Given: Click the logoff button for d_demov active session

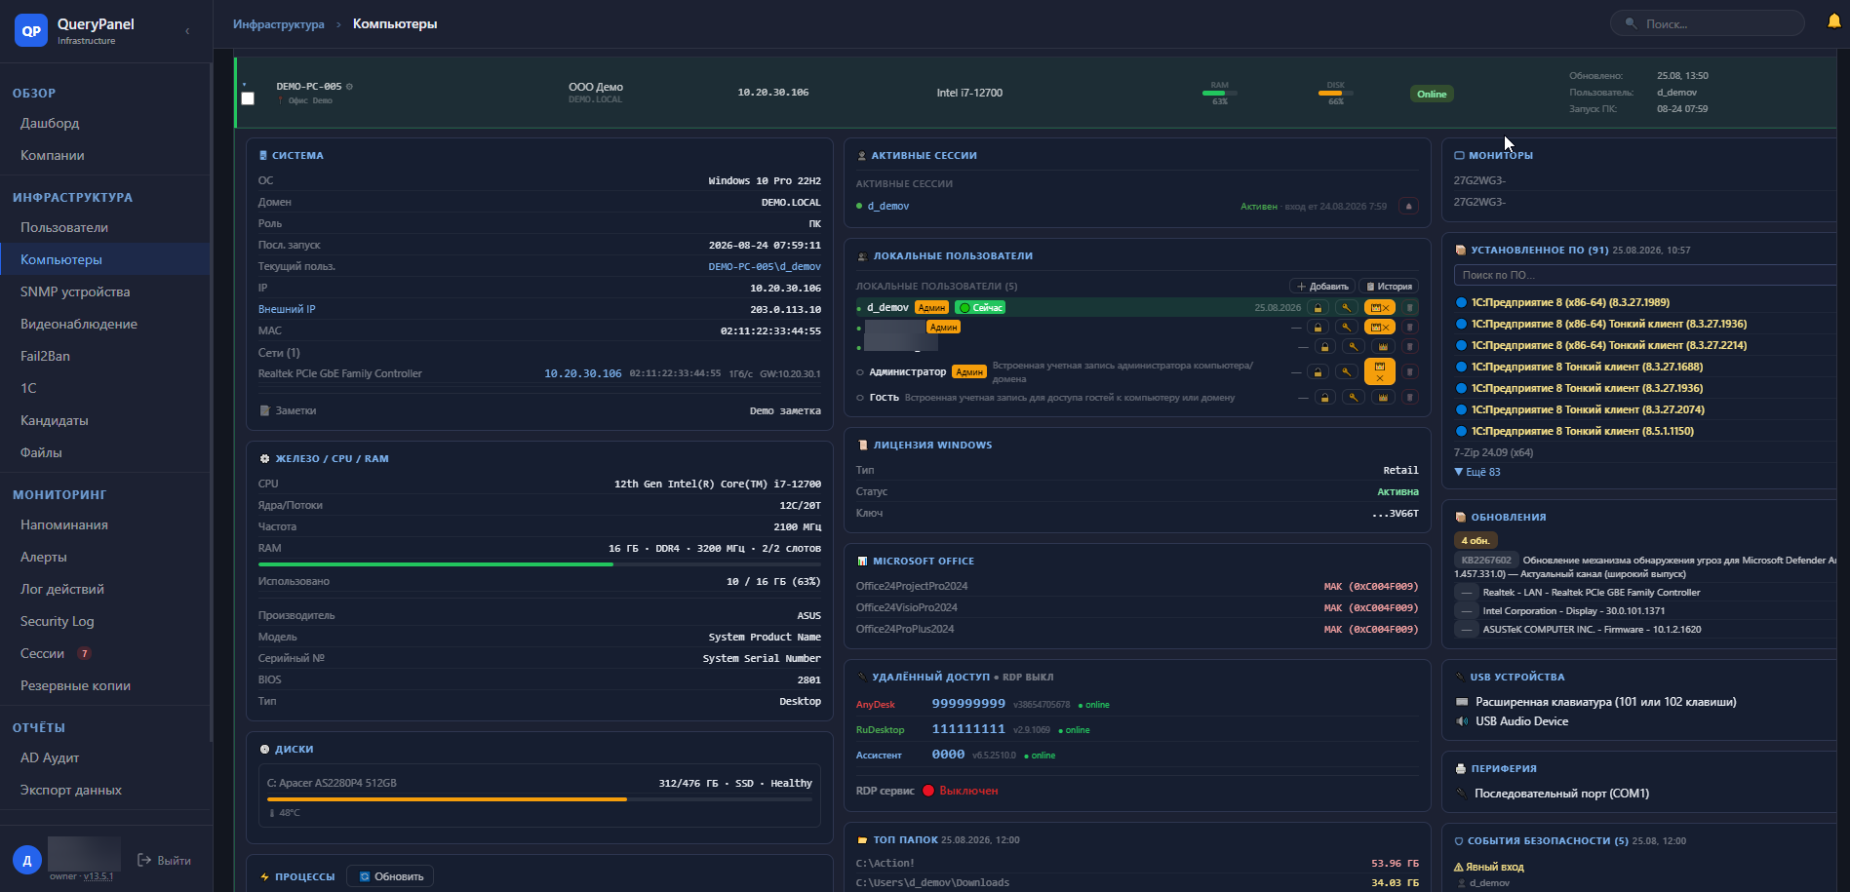Looking at the screenshot, I should pyautogui.click(x=1408, y=207).
